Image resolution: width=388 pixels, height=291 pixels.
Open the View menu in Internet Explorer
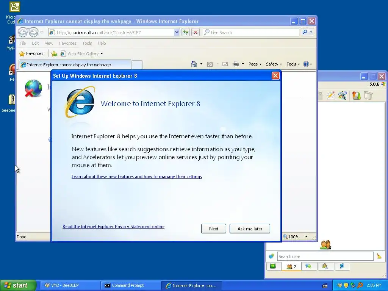point(49,43)
